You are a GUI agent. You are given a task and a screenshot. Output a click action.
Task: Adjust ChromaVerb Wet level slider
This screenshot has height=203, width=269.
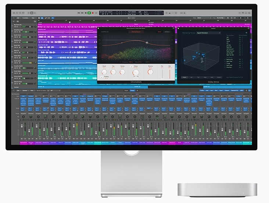[170, 74]
